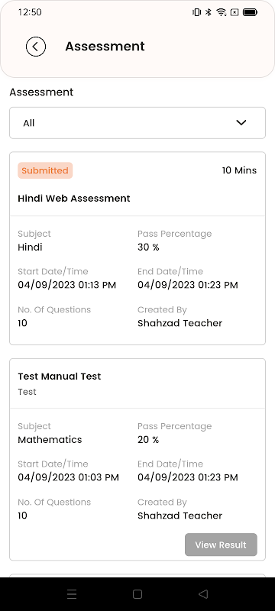Tap the Submitted status badge

coord(45,170)
